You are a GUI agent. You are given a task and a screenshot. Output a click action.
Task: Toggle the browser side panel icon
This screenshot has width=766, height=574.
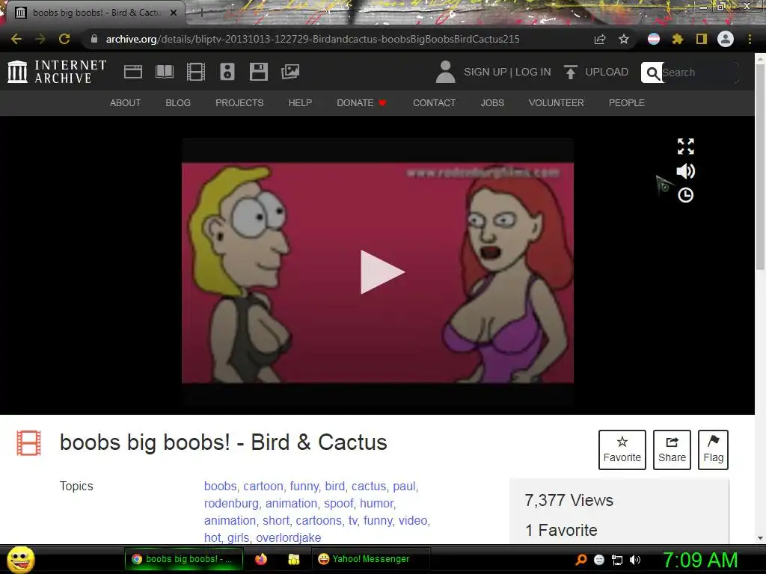[x=702, y=39]
